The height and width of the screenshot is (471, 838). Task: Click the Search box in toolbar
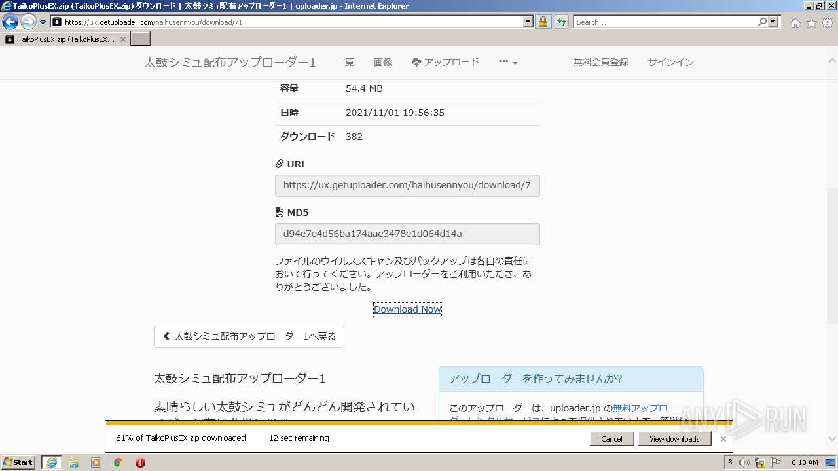point(665,22)
